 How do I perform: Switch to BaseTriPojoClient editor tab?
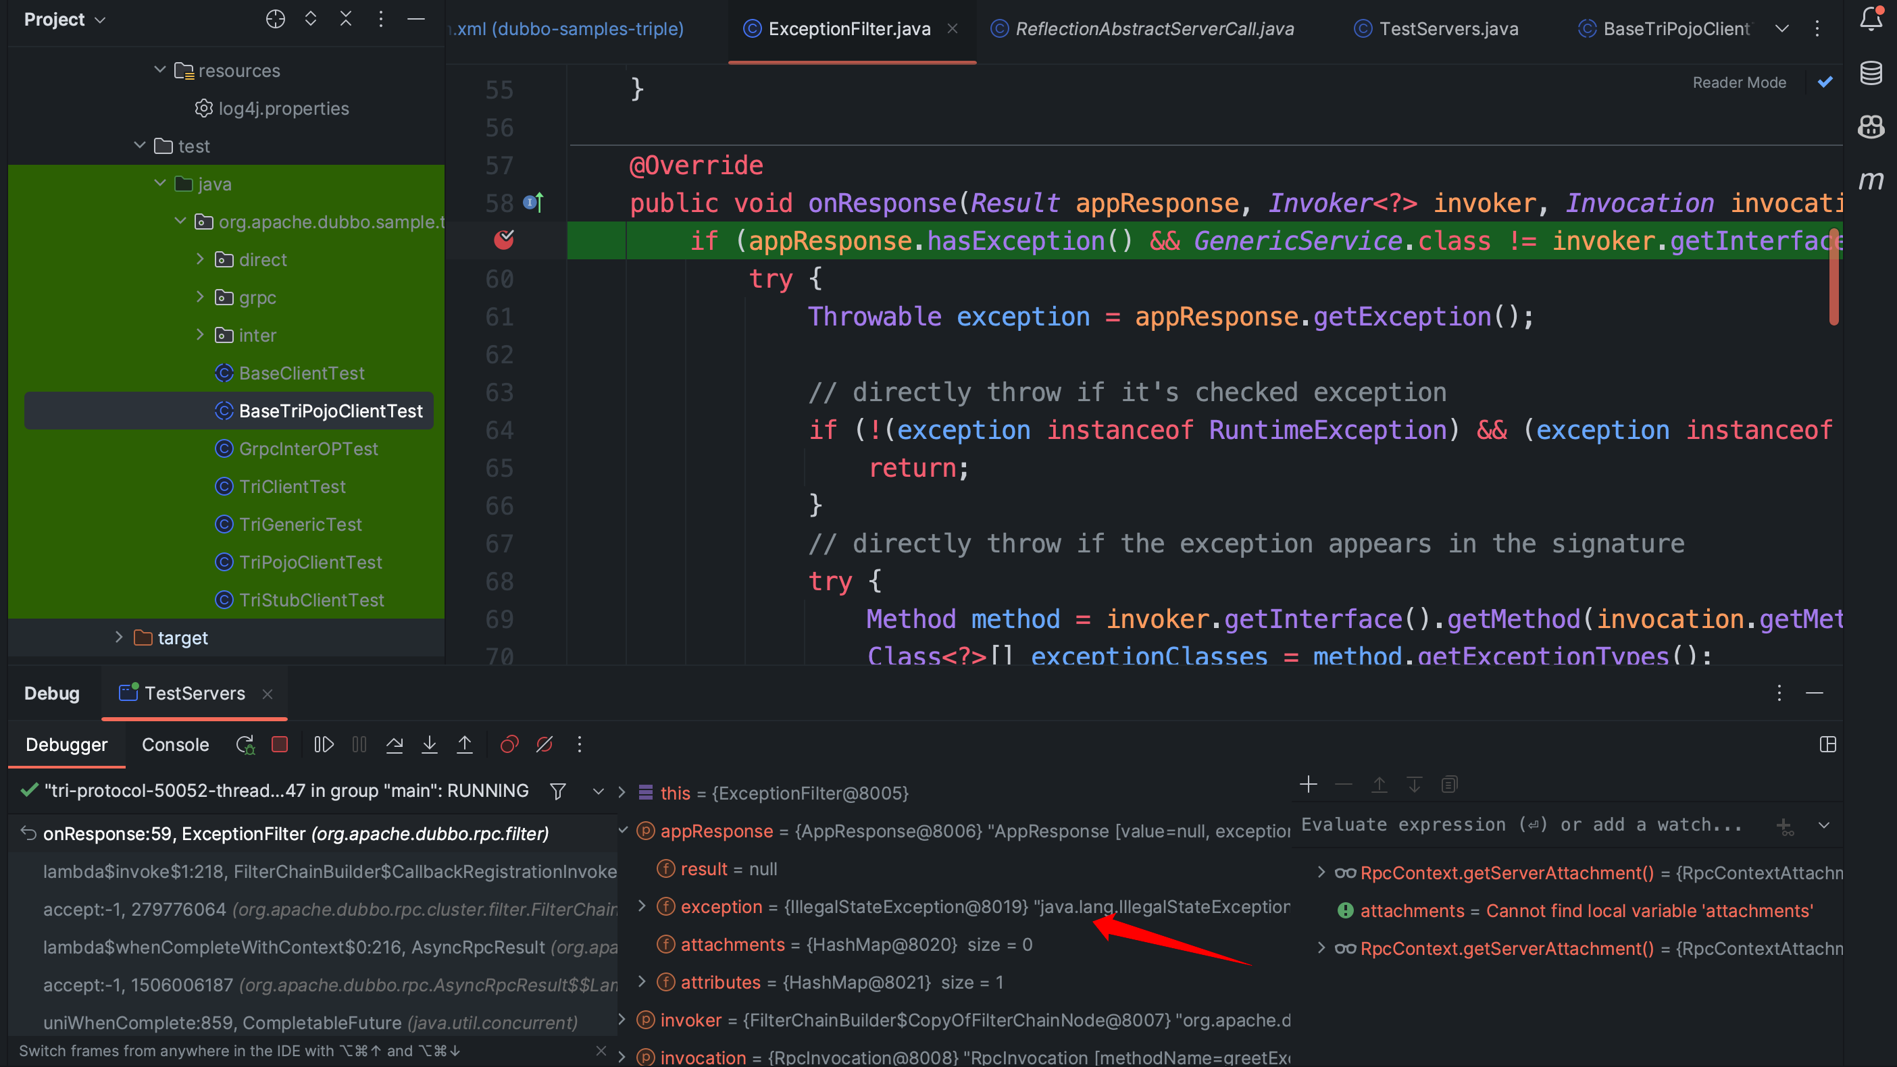[x=1665, y=29]
